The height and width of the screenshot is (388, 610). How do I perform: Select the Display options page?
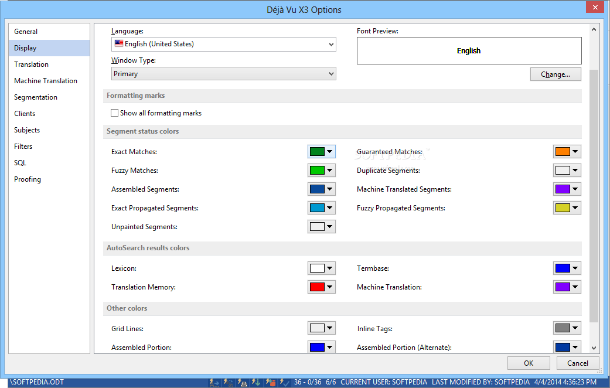pos(49,48)
